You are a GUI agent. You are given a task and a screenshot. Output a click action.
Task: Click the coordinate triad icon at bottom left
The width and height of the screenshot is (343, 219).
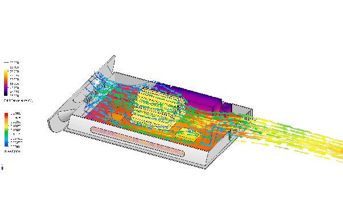[2, 167]
